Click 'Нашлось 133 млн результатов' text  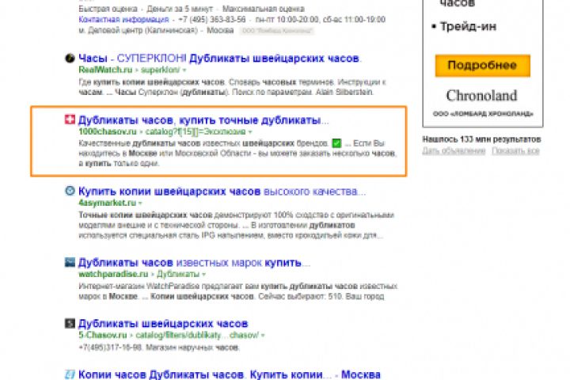pos(481,139)
